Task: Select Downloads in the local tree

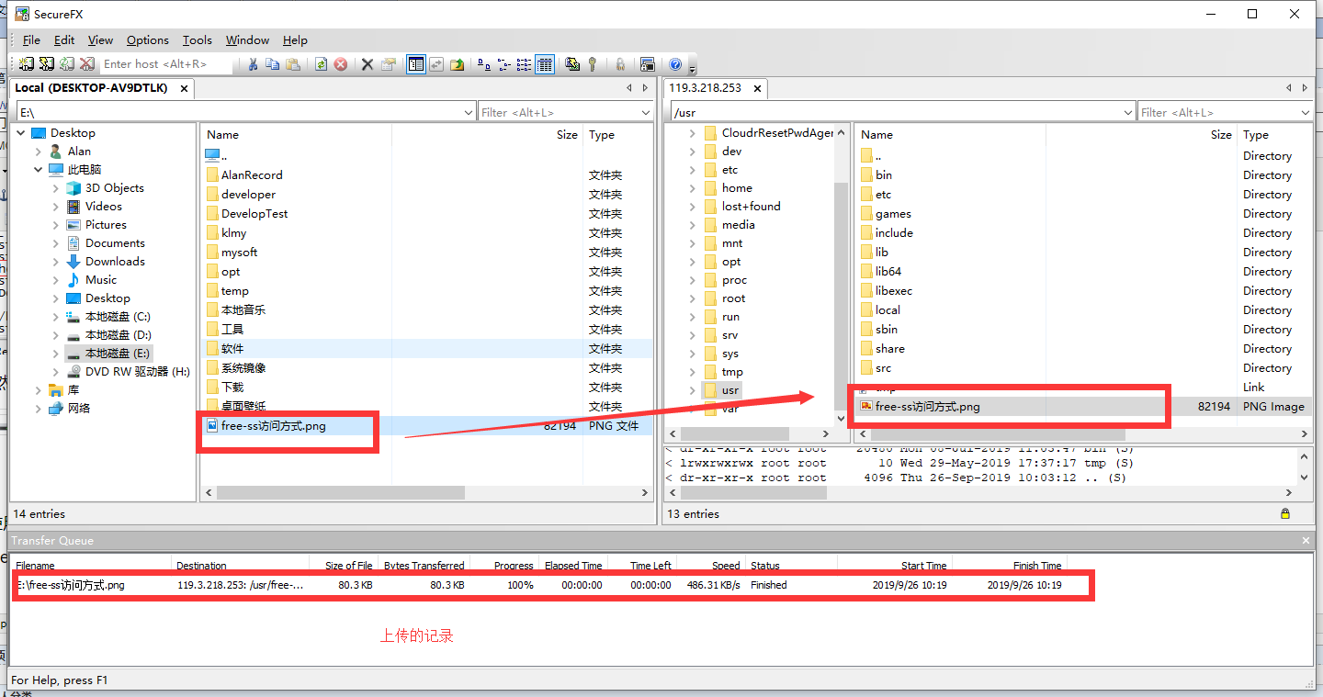Action: (x=115, y=262)
